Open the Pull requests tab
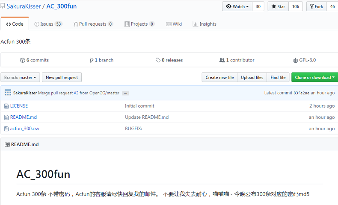 point(93,24)
